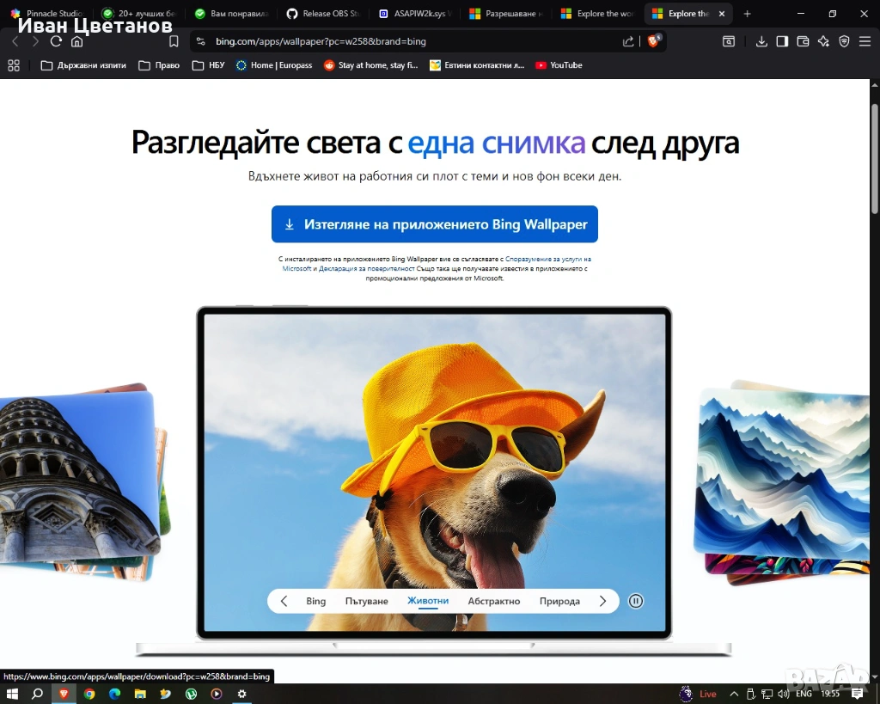Open the tab search icon in toolbar
880x704 pixels.
tap(729, 41)
